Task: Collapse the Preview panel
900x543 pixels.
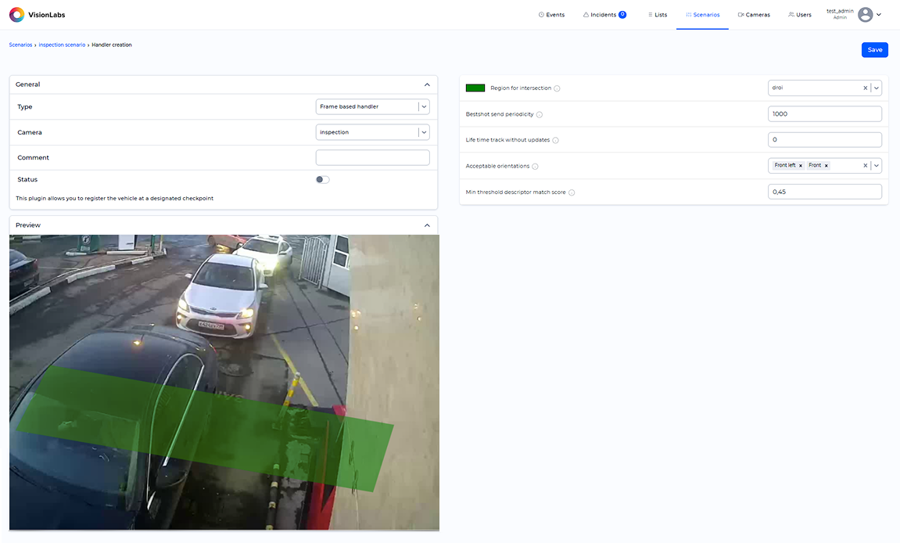Action: (427, 225)
